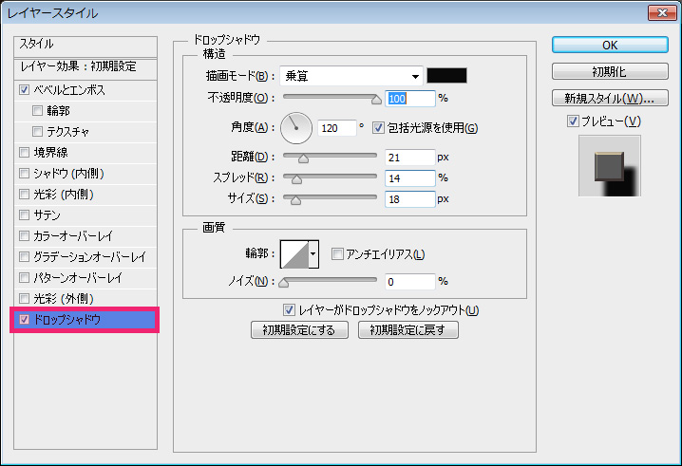Click the angle dial control

297,127
